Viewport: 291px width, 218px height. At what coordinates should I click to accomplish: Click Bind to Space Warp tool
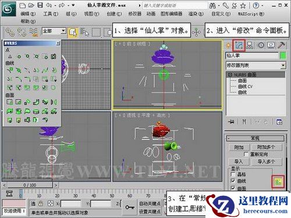point(33,32)
